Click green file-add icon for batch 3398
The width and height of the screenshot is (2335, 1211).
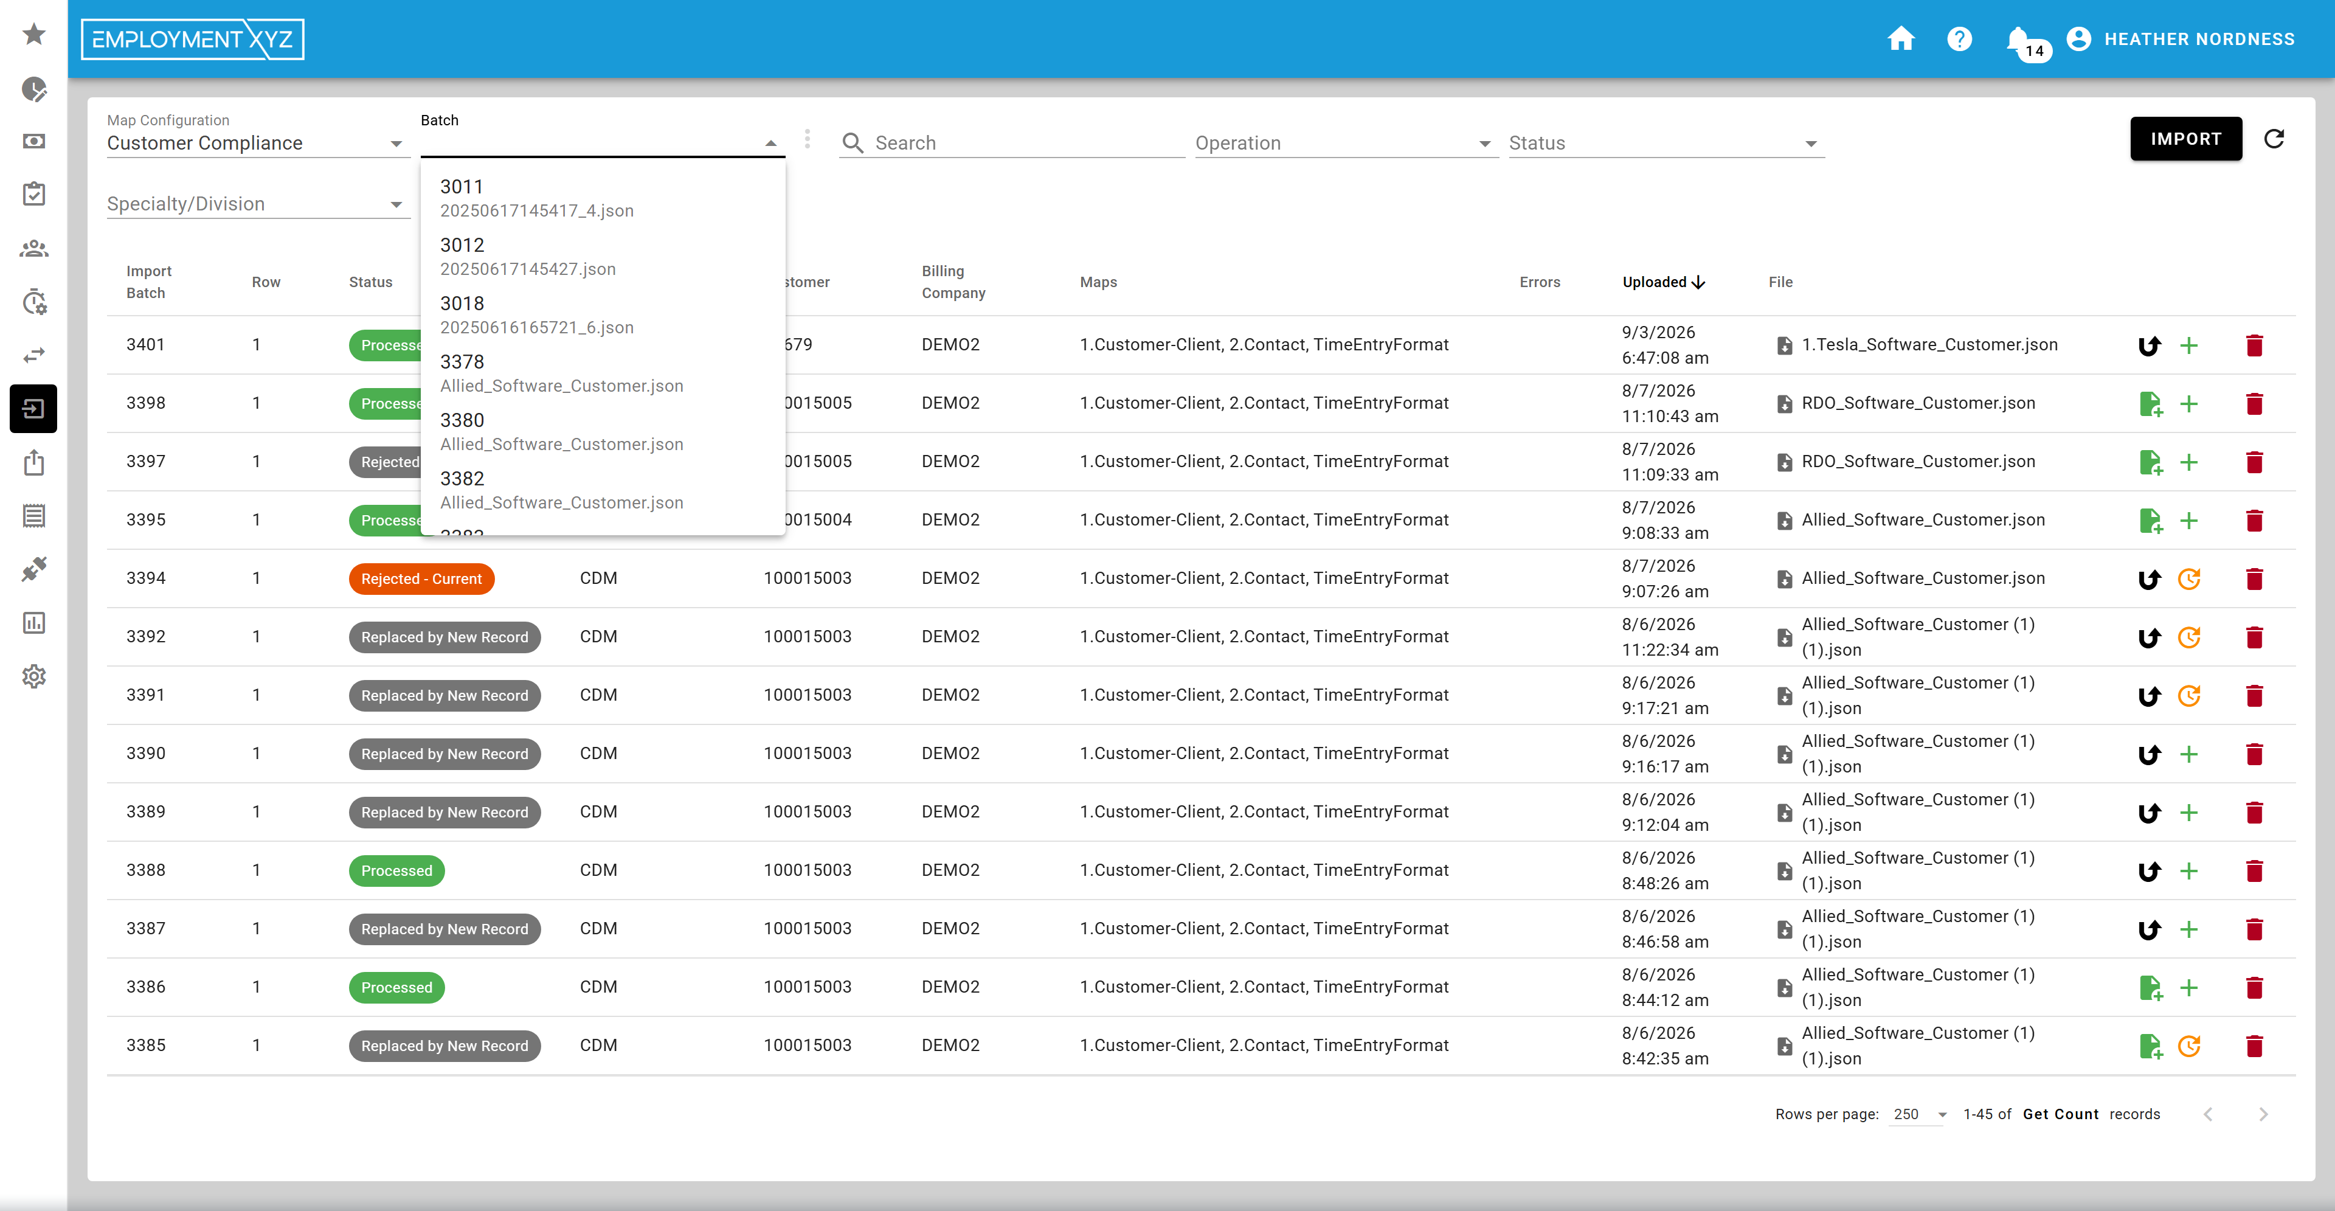point(2150,404)
